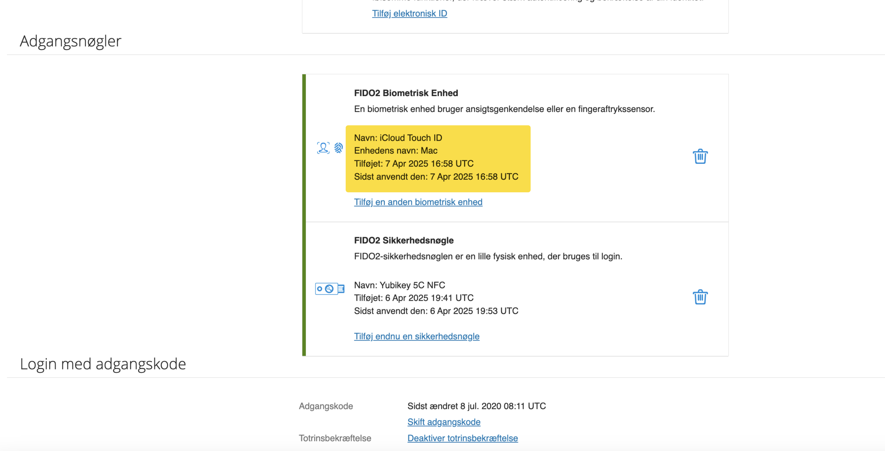
Task: Click the FIDO2 Biometrisk Enhed heading
Action: [x=406, y=93]
